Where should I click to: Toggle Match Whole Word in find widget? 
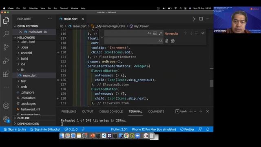(x=155, y=33)
